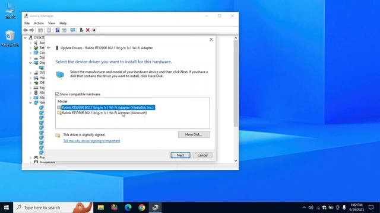
Task: Collapse the Display adapters tree category
Action: click(x=30, y=63)
